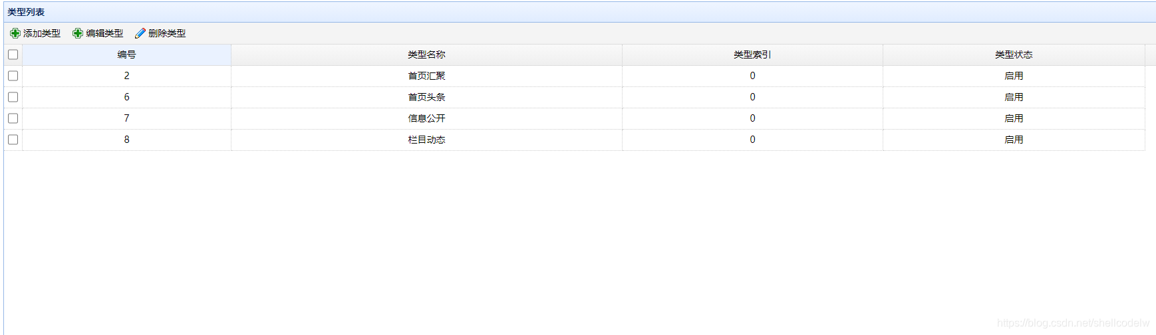Viewport: 1156px width, 335px height.
Task: Check the checkbox for row 首页汇聚
Action: (13, 76)
